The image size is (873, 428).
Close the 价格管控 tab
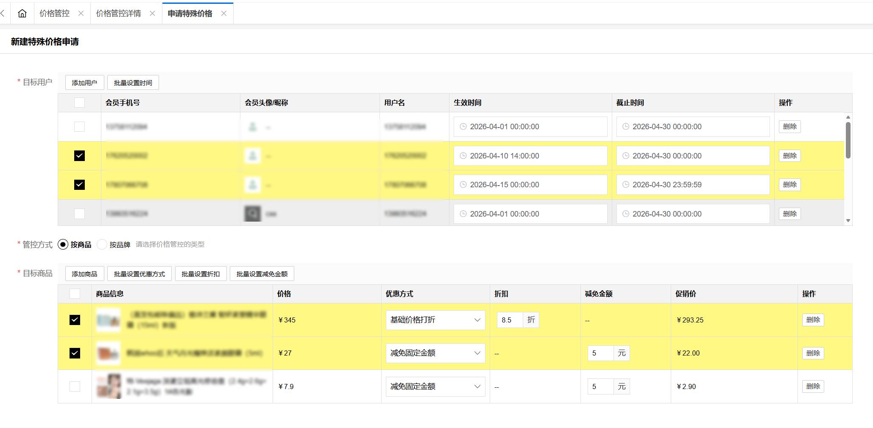pos(81,14)
